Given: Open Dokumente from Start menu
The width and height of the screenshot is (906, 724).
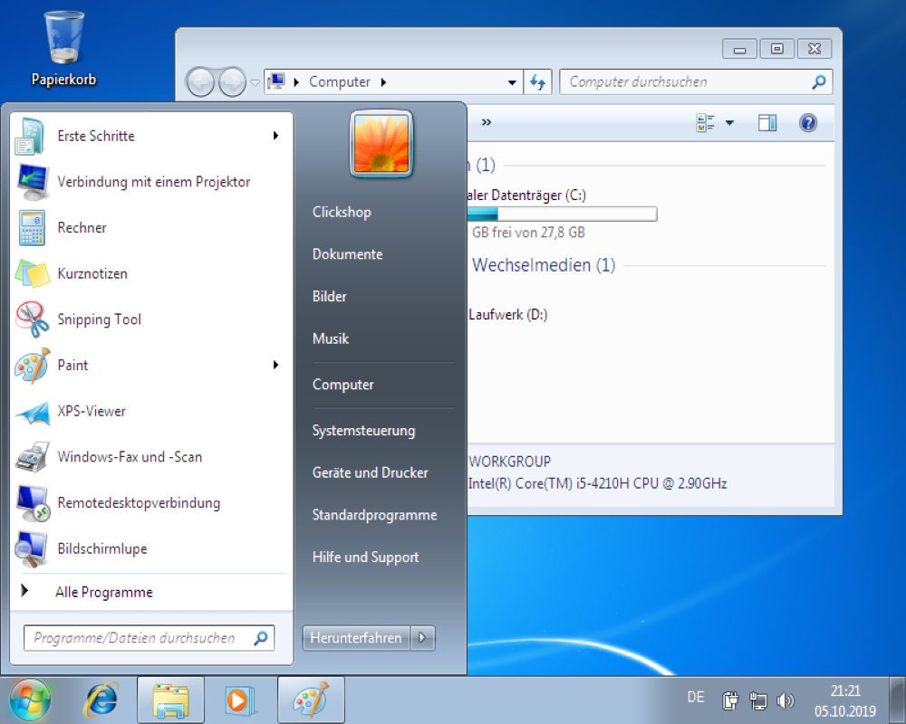Looking at the screenshot, I should click(347, 254).
